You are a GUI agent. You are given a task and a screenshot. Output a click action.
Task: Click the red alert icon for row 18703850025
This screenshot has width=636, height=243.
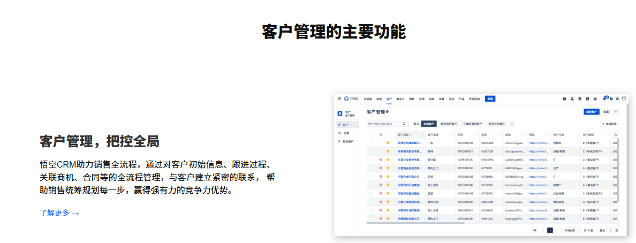(x=381, y=177)
